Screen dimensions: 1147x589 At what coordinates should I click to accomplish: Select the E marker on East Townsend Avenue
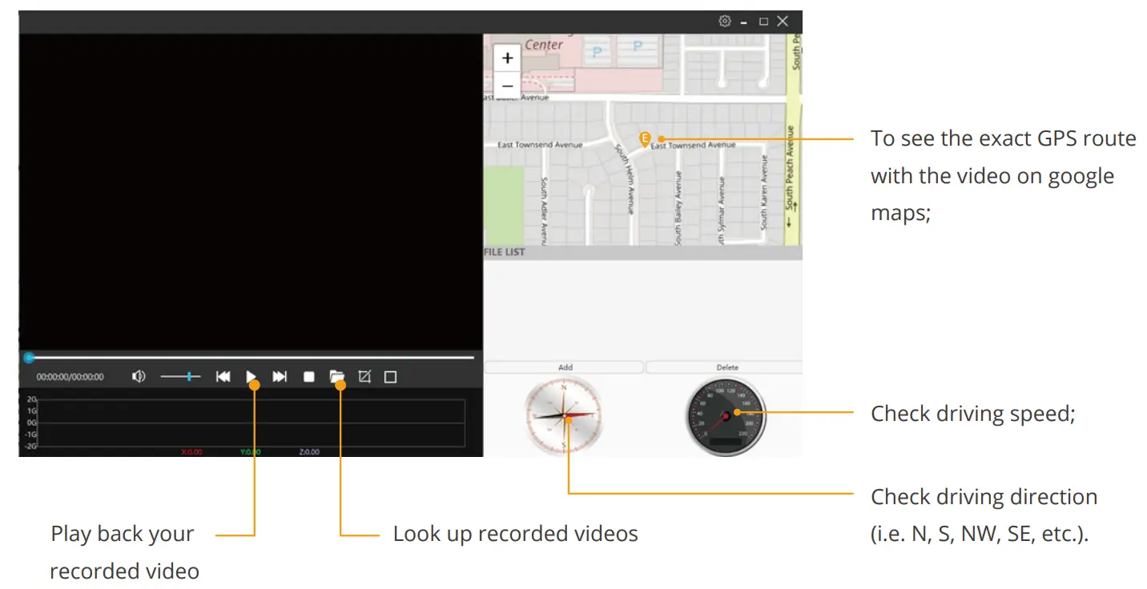645,137
